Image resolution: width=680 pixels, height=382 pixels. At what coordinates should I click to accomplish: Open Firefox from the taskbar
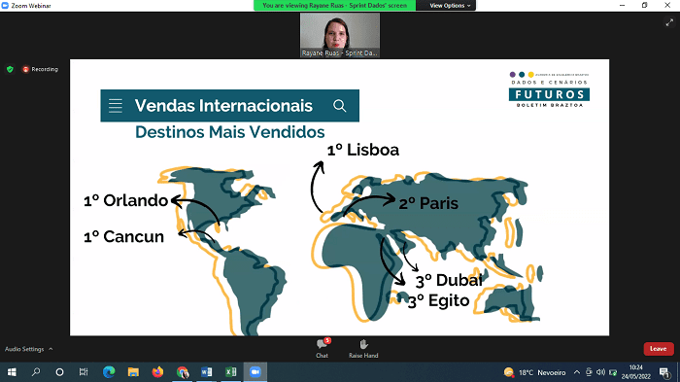(157, 372)
